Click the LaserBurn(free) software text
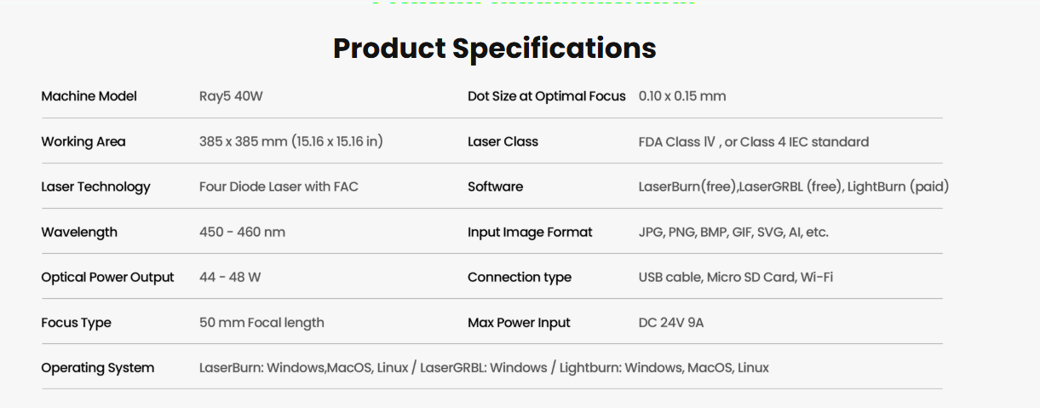This screenshot has width=1040, height=408. pos(687,187)
